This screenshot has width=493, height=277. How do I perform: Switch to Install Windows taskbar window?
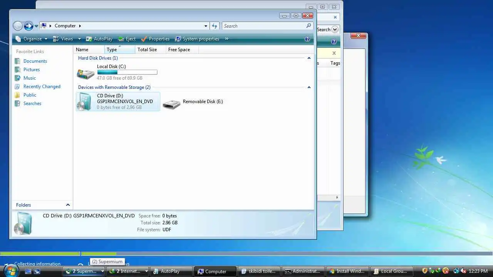click(347, 271)
